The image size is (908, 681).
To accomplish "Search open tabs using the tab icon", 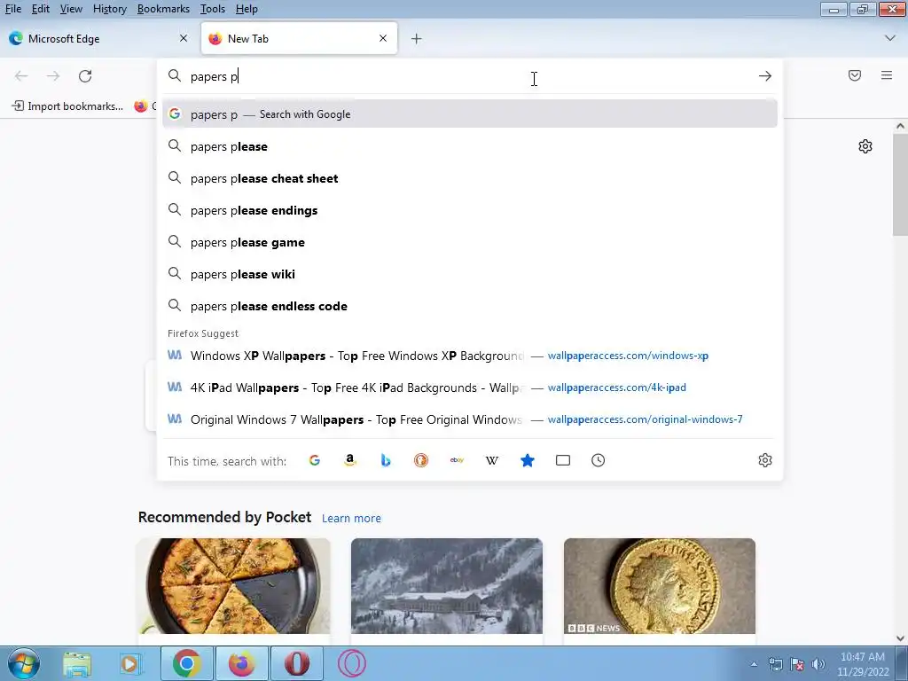I will [x=563, y=460].
